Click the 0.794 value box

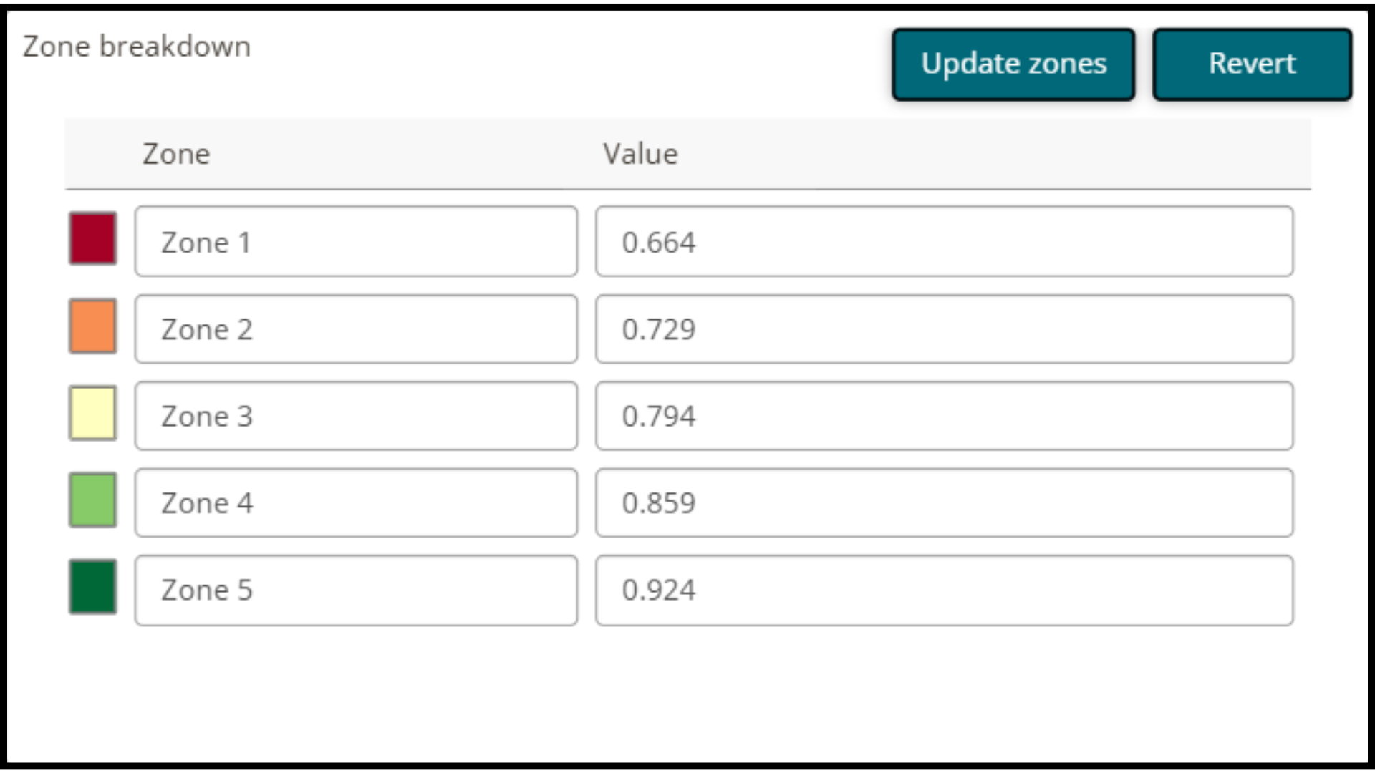(945, 416)
